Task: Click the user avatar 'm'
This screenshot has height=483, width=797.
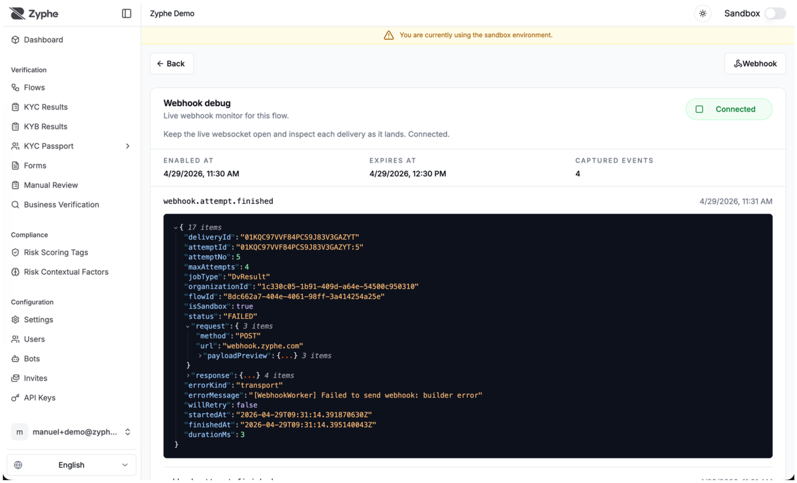Action: (19, 432)
